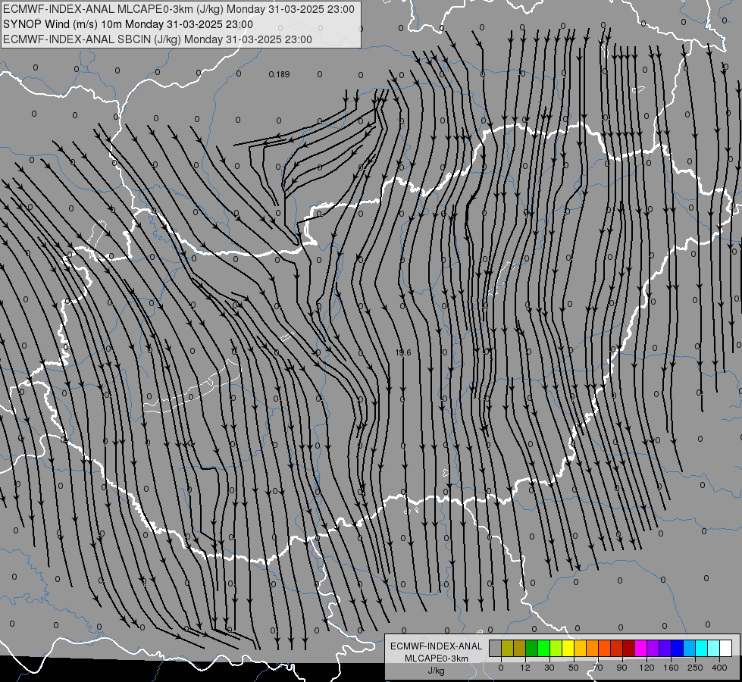Click the ECMWF-INDEX-ANAL SBCIN title line

point(158,39)
